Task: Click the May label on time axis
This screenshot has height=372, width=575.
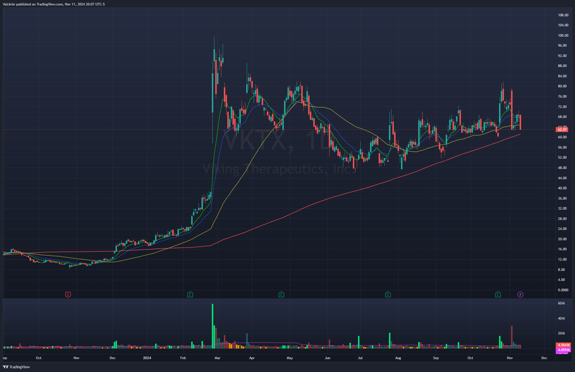Action: 290,358
